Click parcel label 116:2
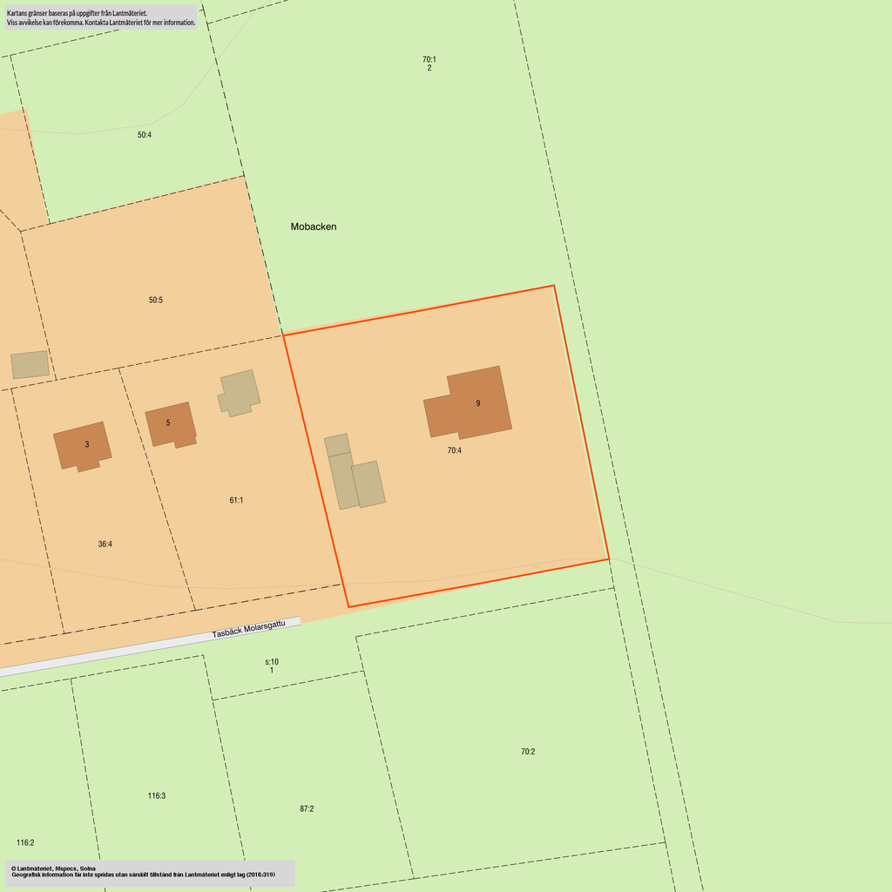The width and height of the screenshot is (892, 892). (x=25, y=843)
